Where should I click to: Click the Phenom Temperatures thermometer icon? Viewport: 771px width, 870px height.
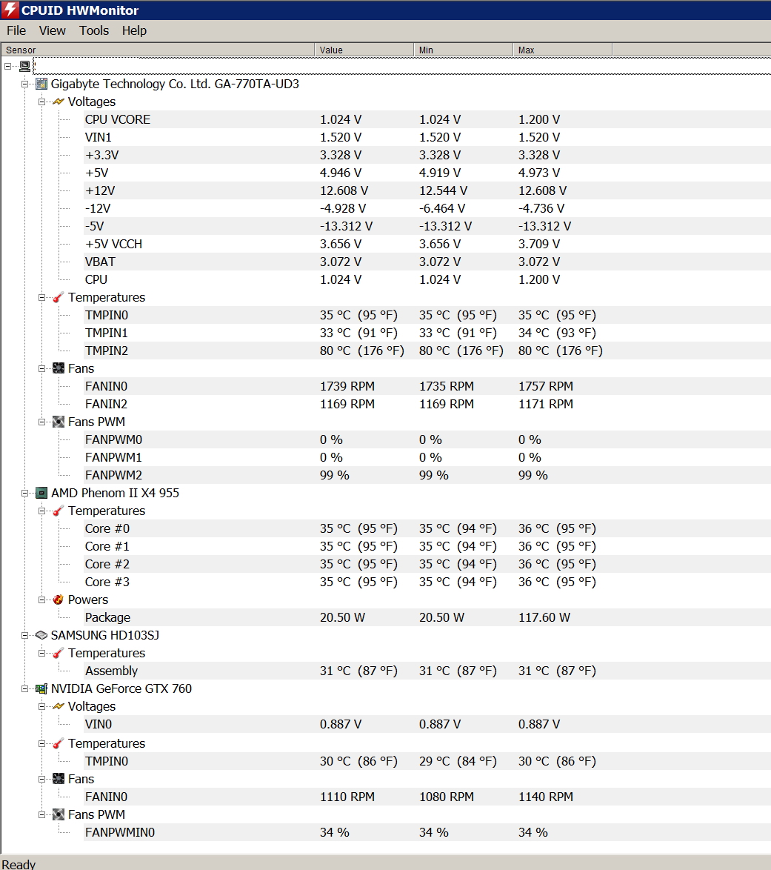(x=59, y=511)
